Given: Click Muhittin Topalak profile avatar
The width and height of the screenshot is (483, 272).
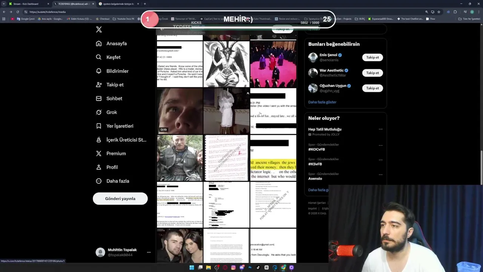Looking at the screenshot, I should click(x=100, y=252).
